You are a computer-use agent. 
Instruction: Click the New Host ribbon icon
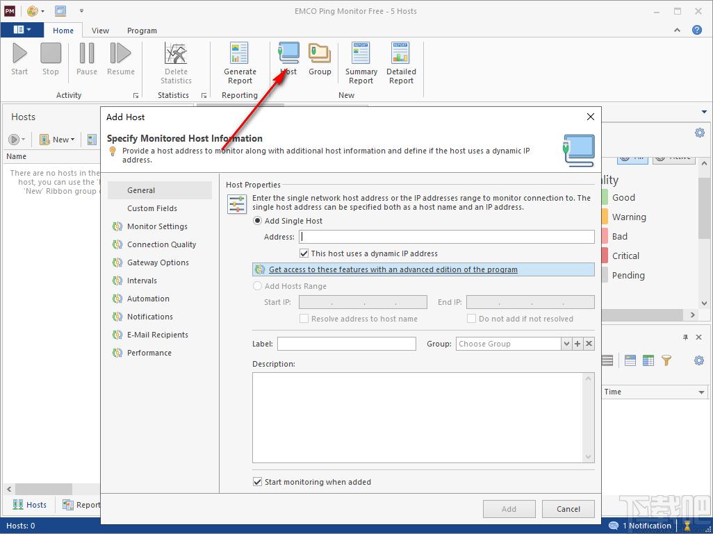click(288, 59)
